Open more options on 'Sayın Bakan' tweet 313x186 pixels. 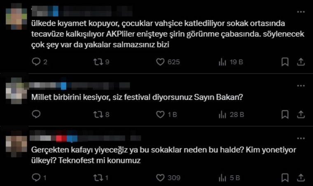point(301,85)
